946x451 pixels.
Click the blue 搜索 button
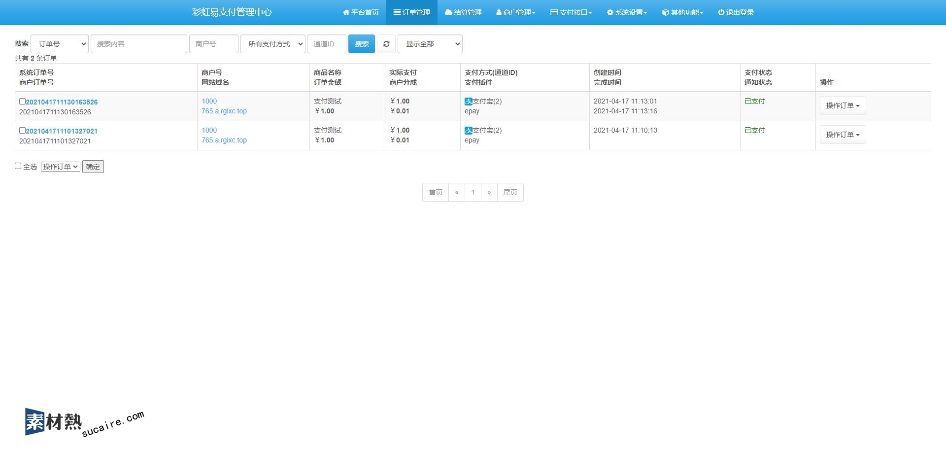[362, 44]
